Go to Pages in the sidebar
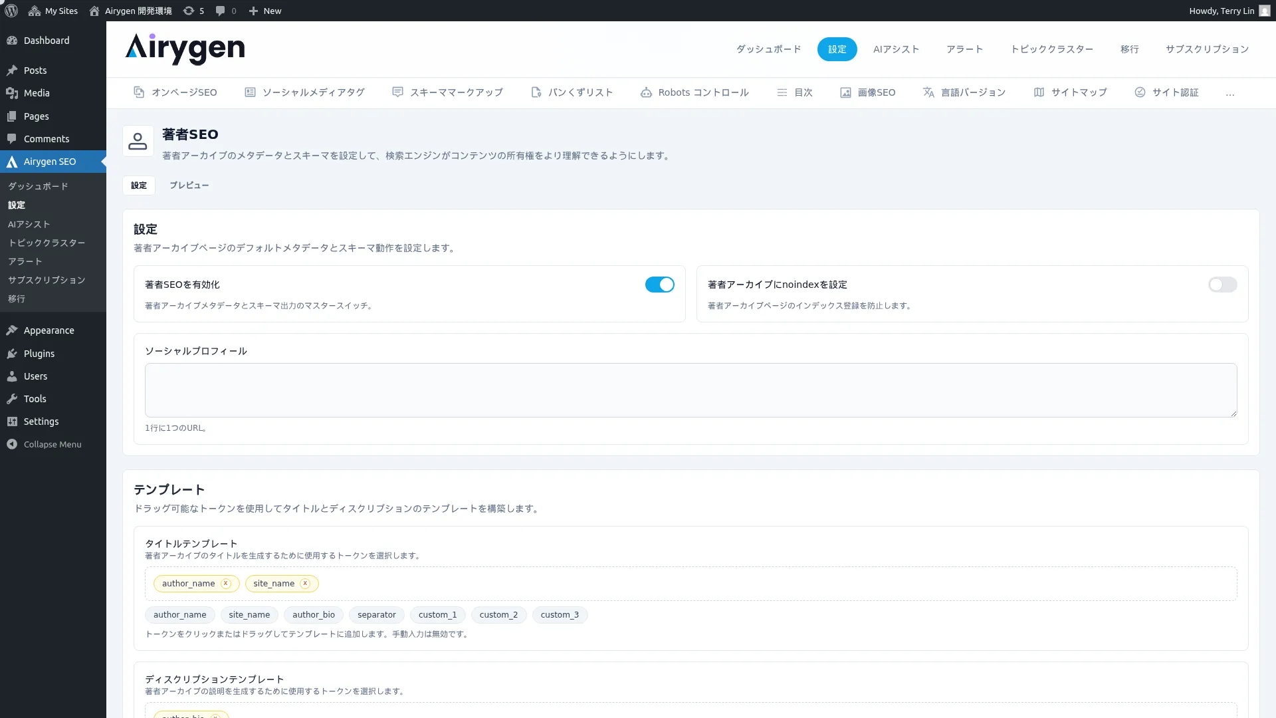The height and width of the screenshot is (718, 1276). pyautogui.click(x=53, y=116)
